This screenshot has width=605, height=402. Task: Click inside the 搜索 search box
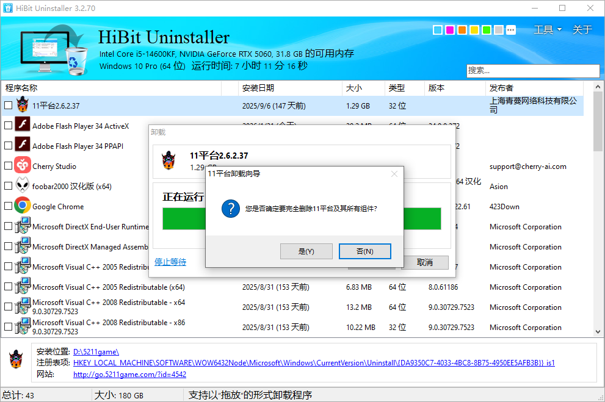[533, 71]
